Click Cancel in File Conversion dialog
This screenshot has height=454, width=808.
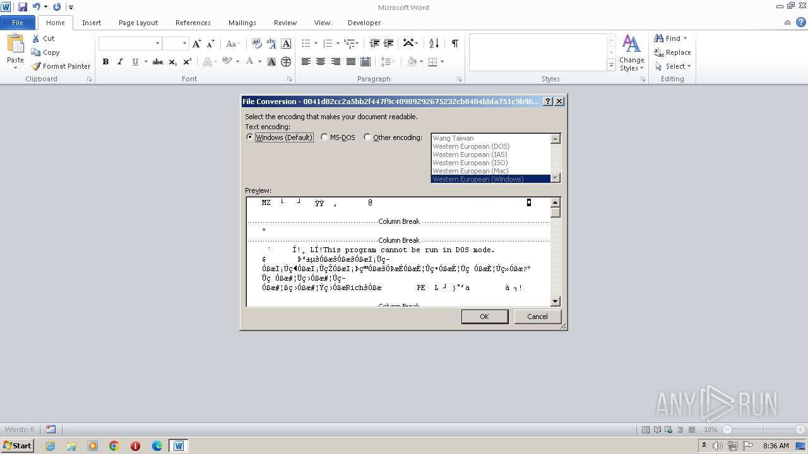click(538, 317)
